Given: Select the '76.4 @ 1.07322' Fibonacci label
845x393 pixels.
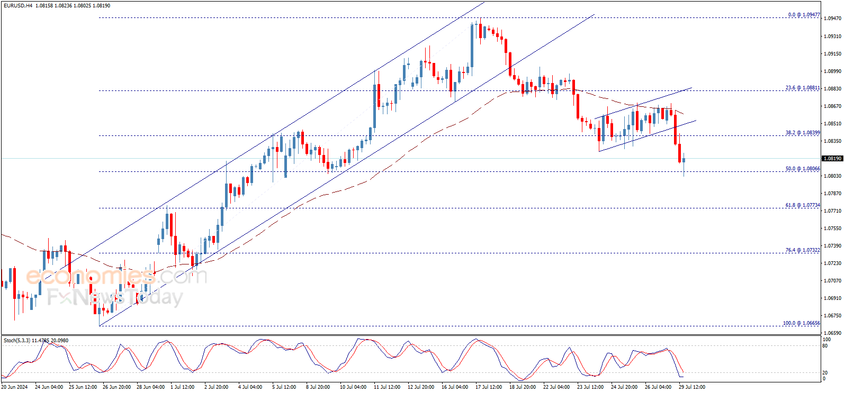Looking at the screenshot, I should (803, 250).
